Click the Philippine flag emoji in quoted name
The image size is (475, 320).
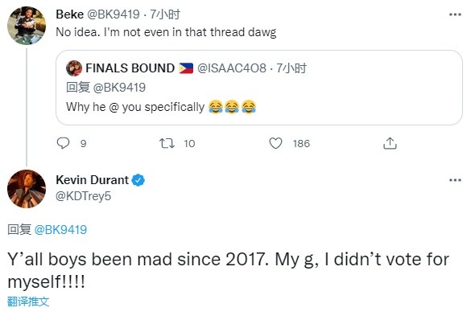pos(186,68)
